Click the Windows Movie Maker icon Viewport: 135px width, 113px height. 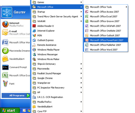34,59
